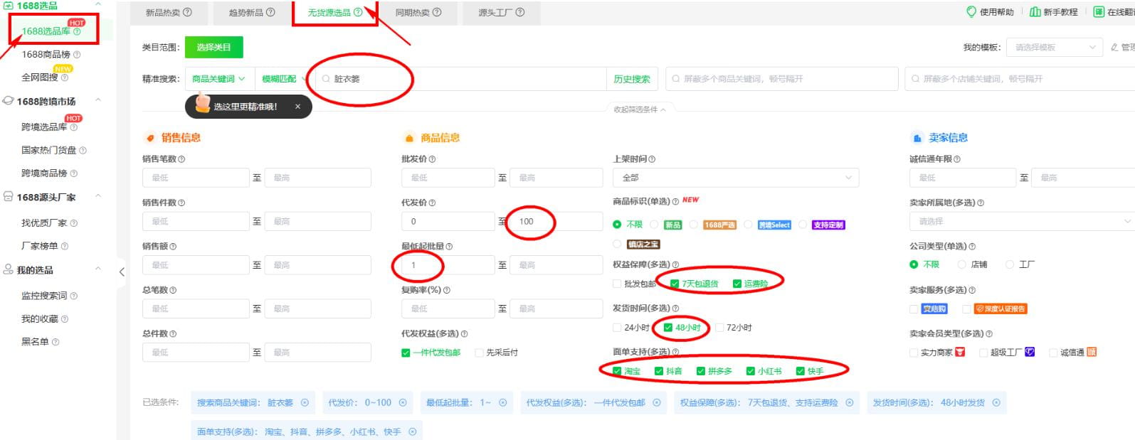1135x440 pixels.
Task: Uncheck the 48小时 shipping checkbox
Action: point(667,328)
